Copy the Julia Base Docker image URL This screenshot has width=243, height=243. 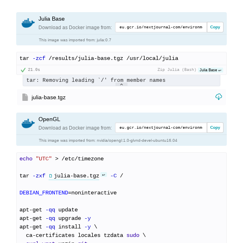[215, 27]
